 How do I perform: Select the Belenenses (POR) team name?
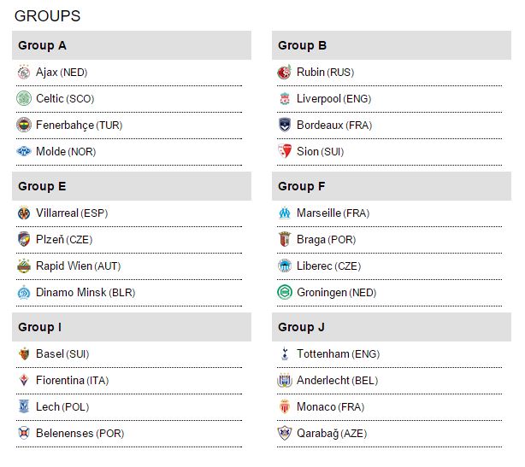tap(80, 434)
